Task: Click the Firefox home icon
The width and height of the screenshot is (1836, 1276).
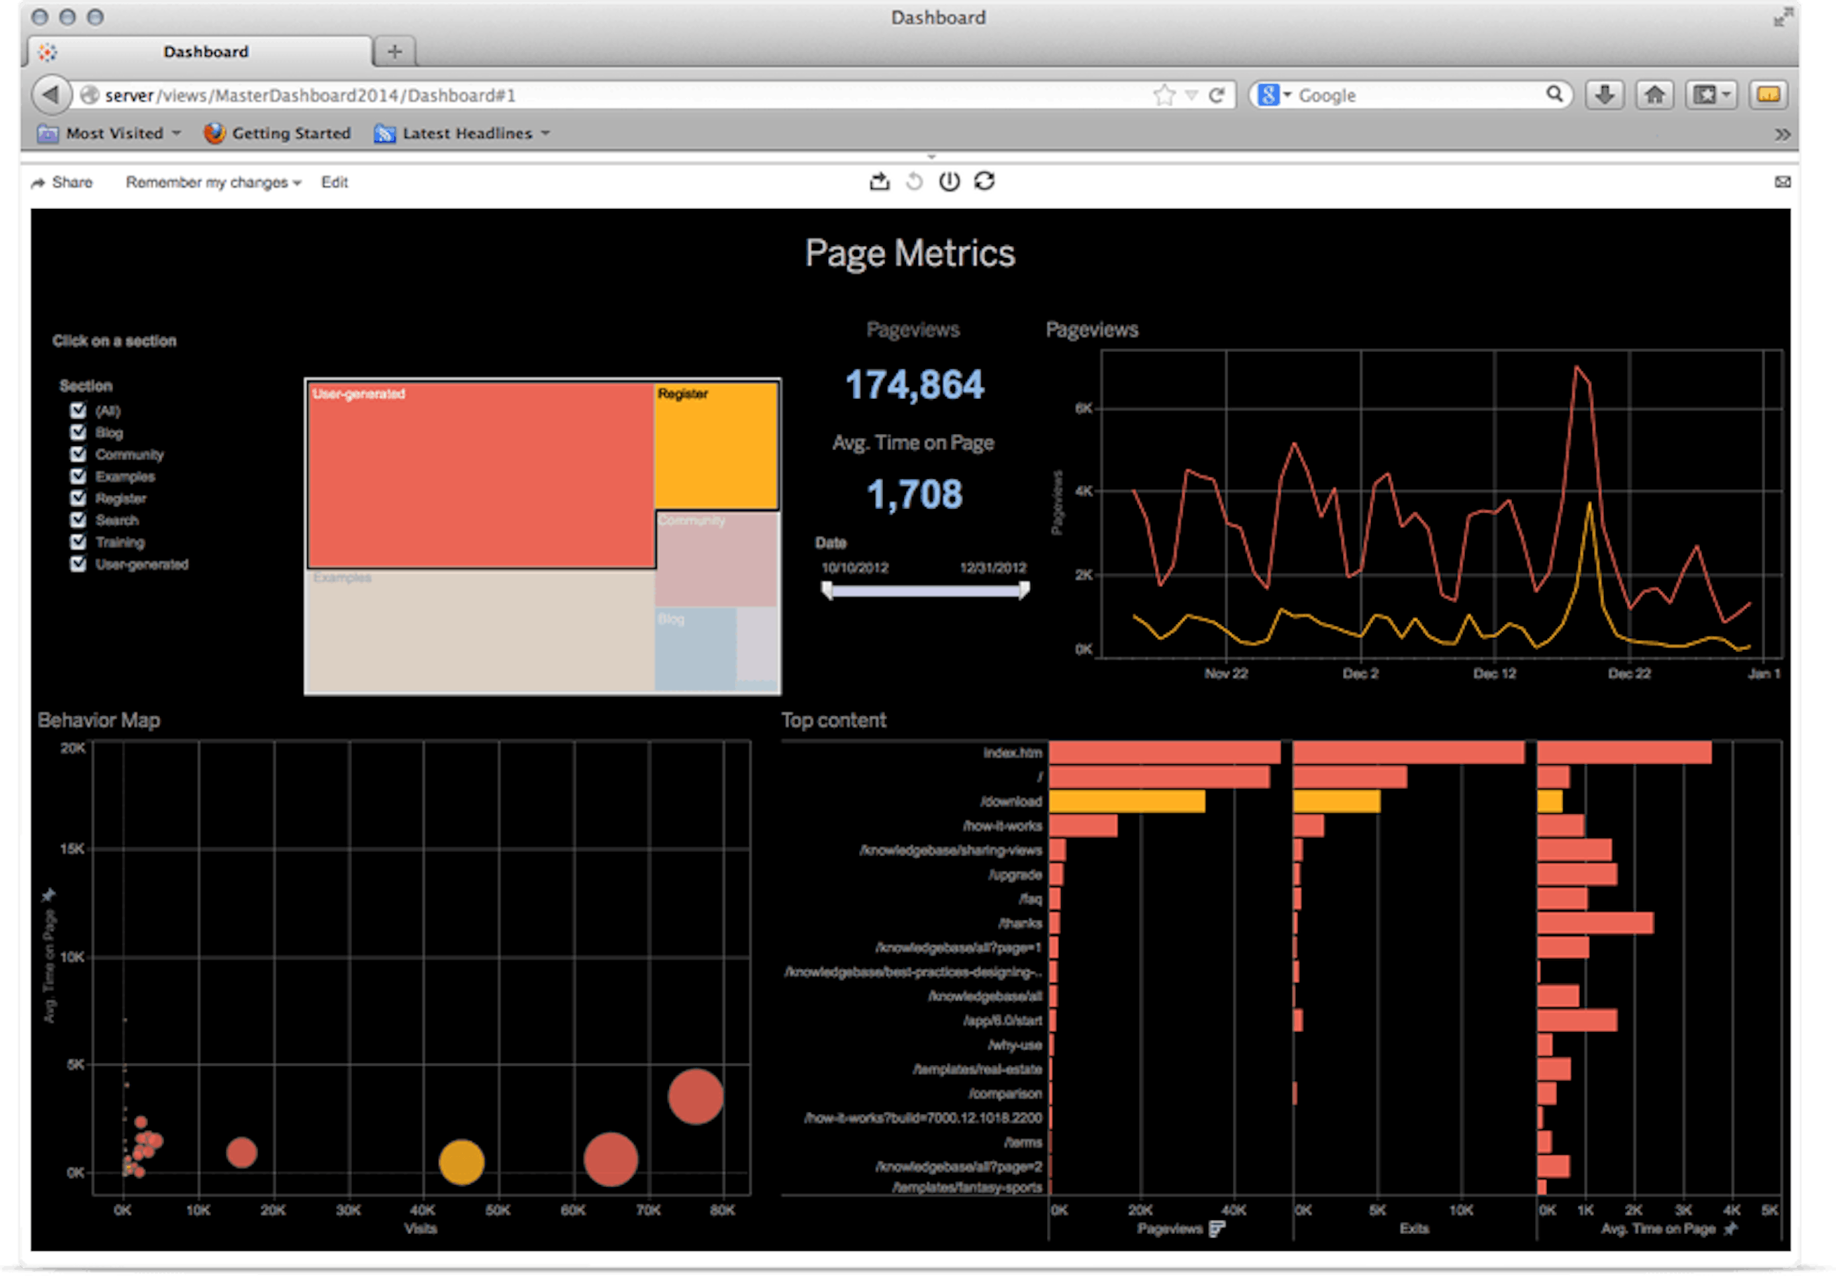Action: (1654, 95)
